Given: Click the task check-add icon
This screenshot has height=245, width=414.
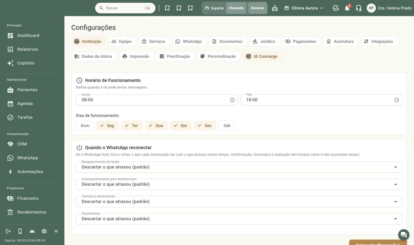Looking at the screenshot, I should click(x=336, y=8).
